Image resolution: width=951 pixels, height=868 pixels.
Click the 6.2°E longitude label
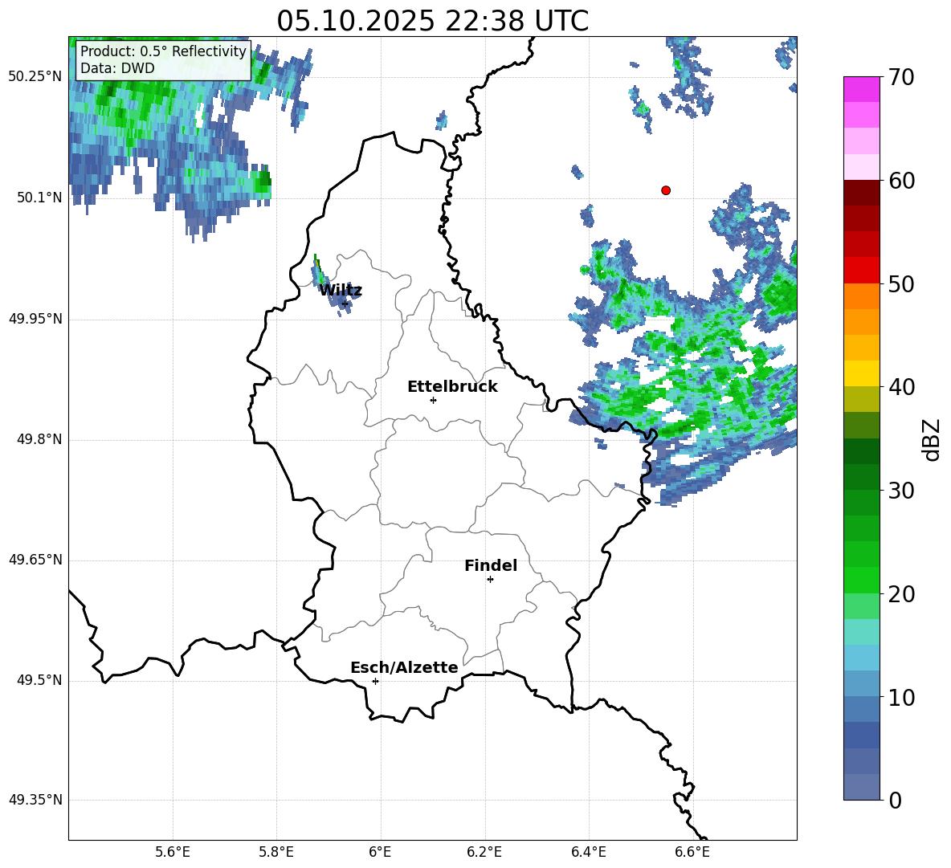click(x=484, y=852)
